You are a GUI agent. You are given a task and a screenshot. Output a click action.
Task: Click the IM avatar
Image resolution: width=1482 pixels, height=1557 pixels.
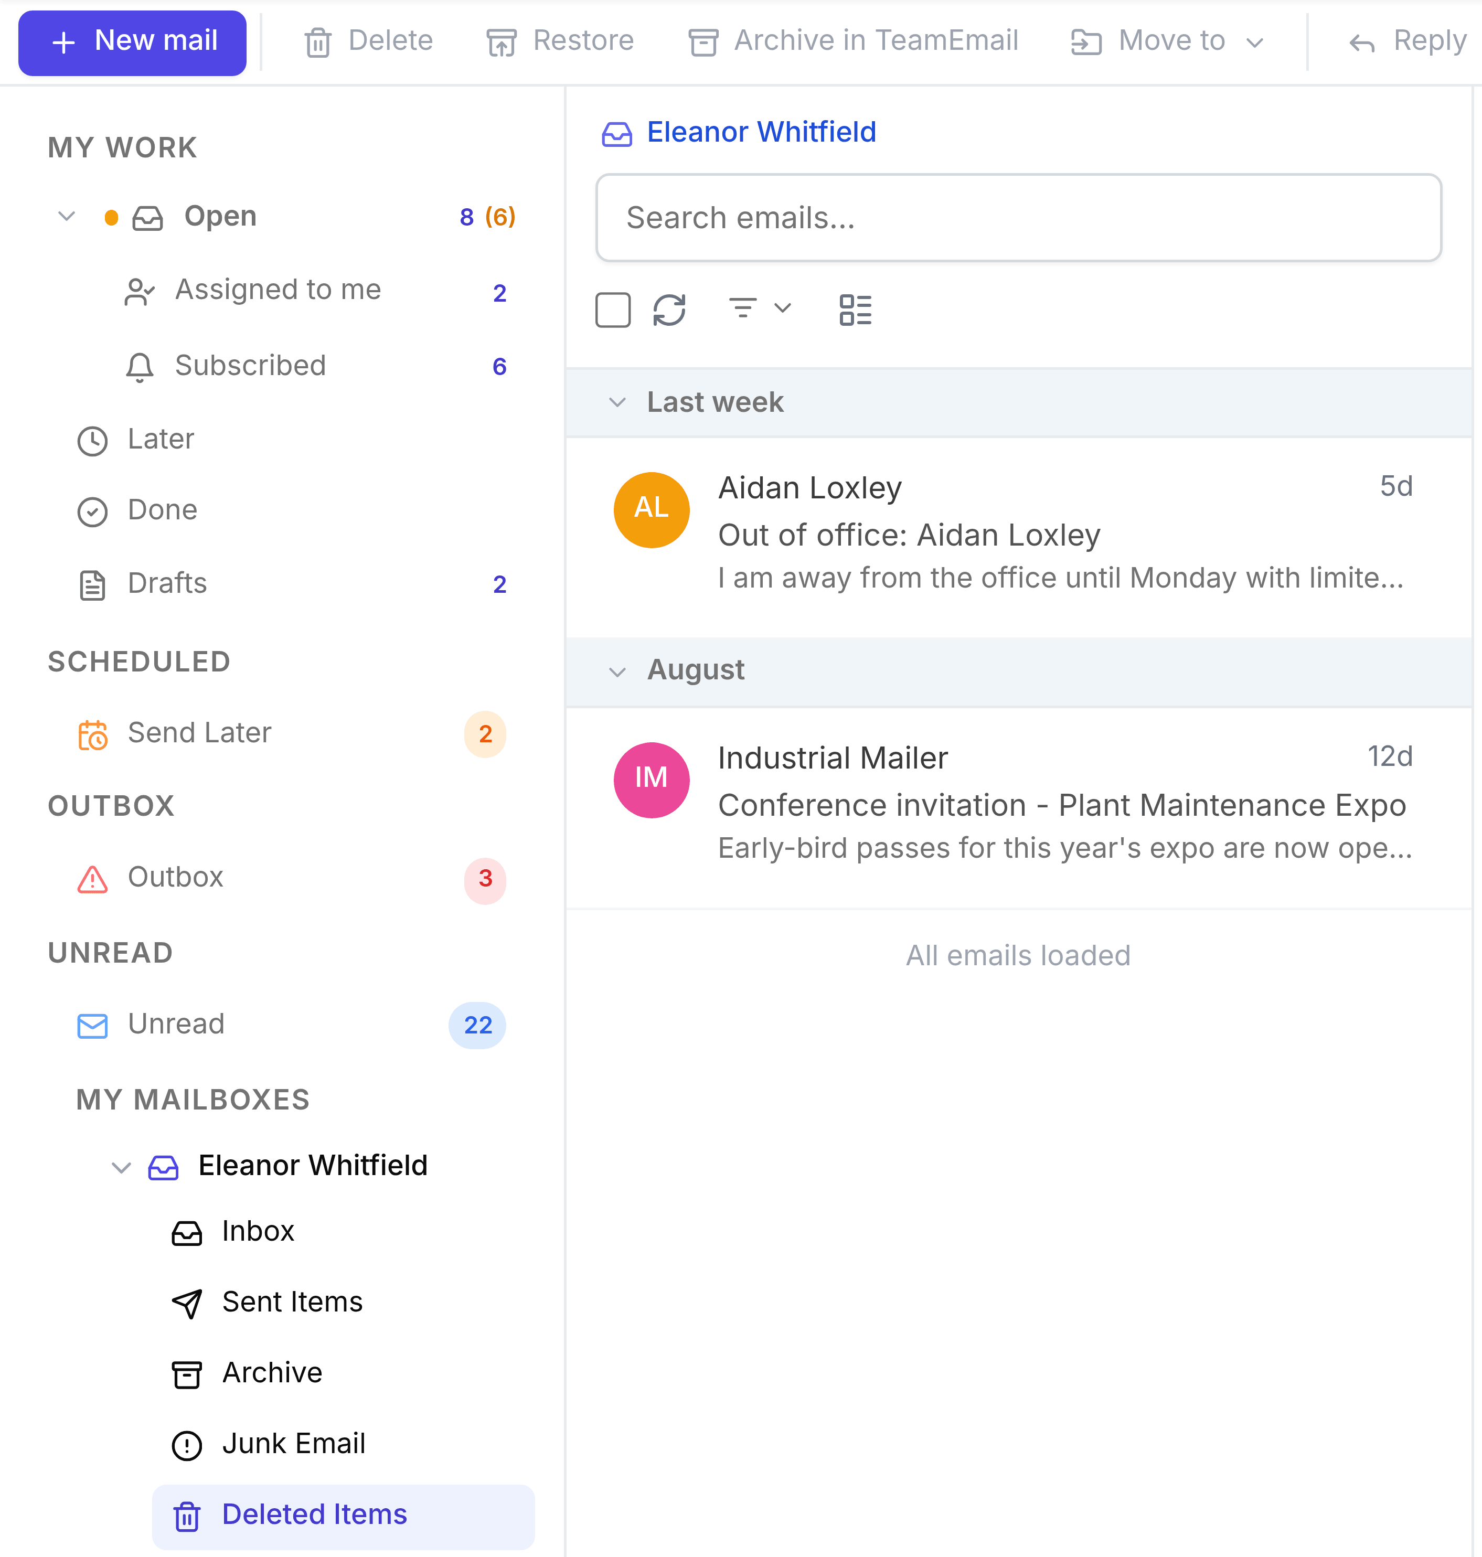[652, 780]
